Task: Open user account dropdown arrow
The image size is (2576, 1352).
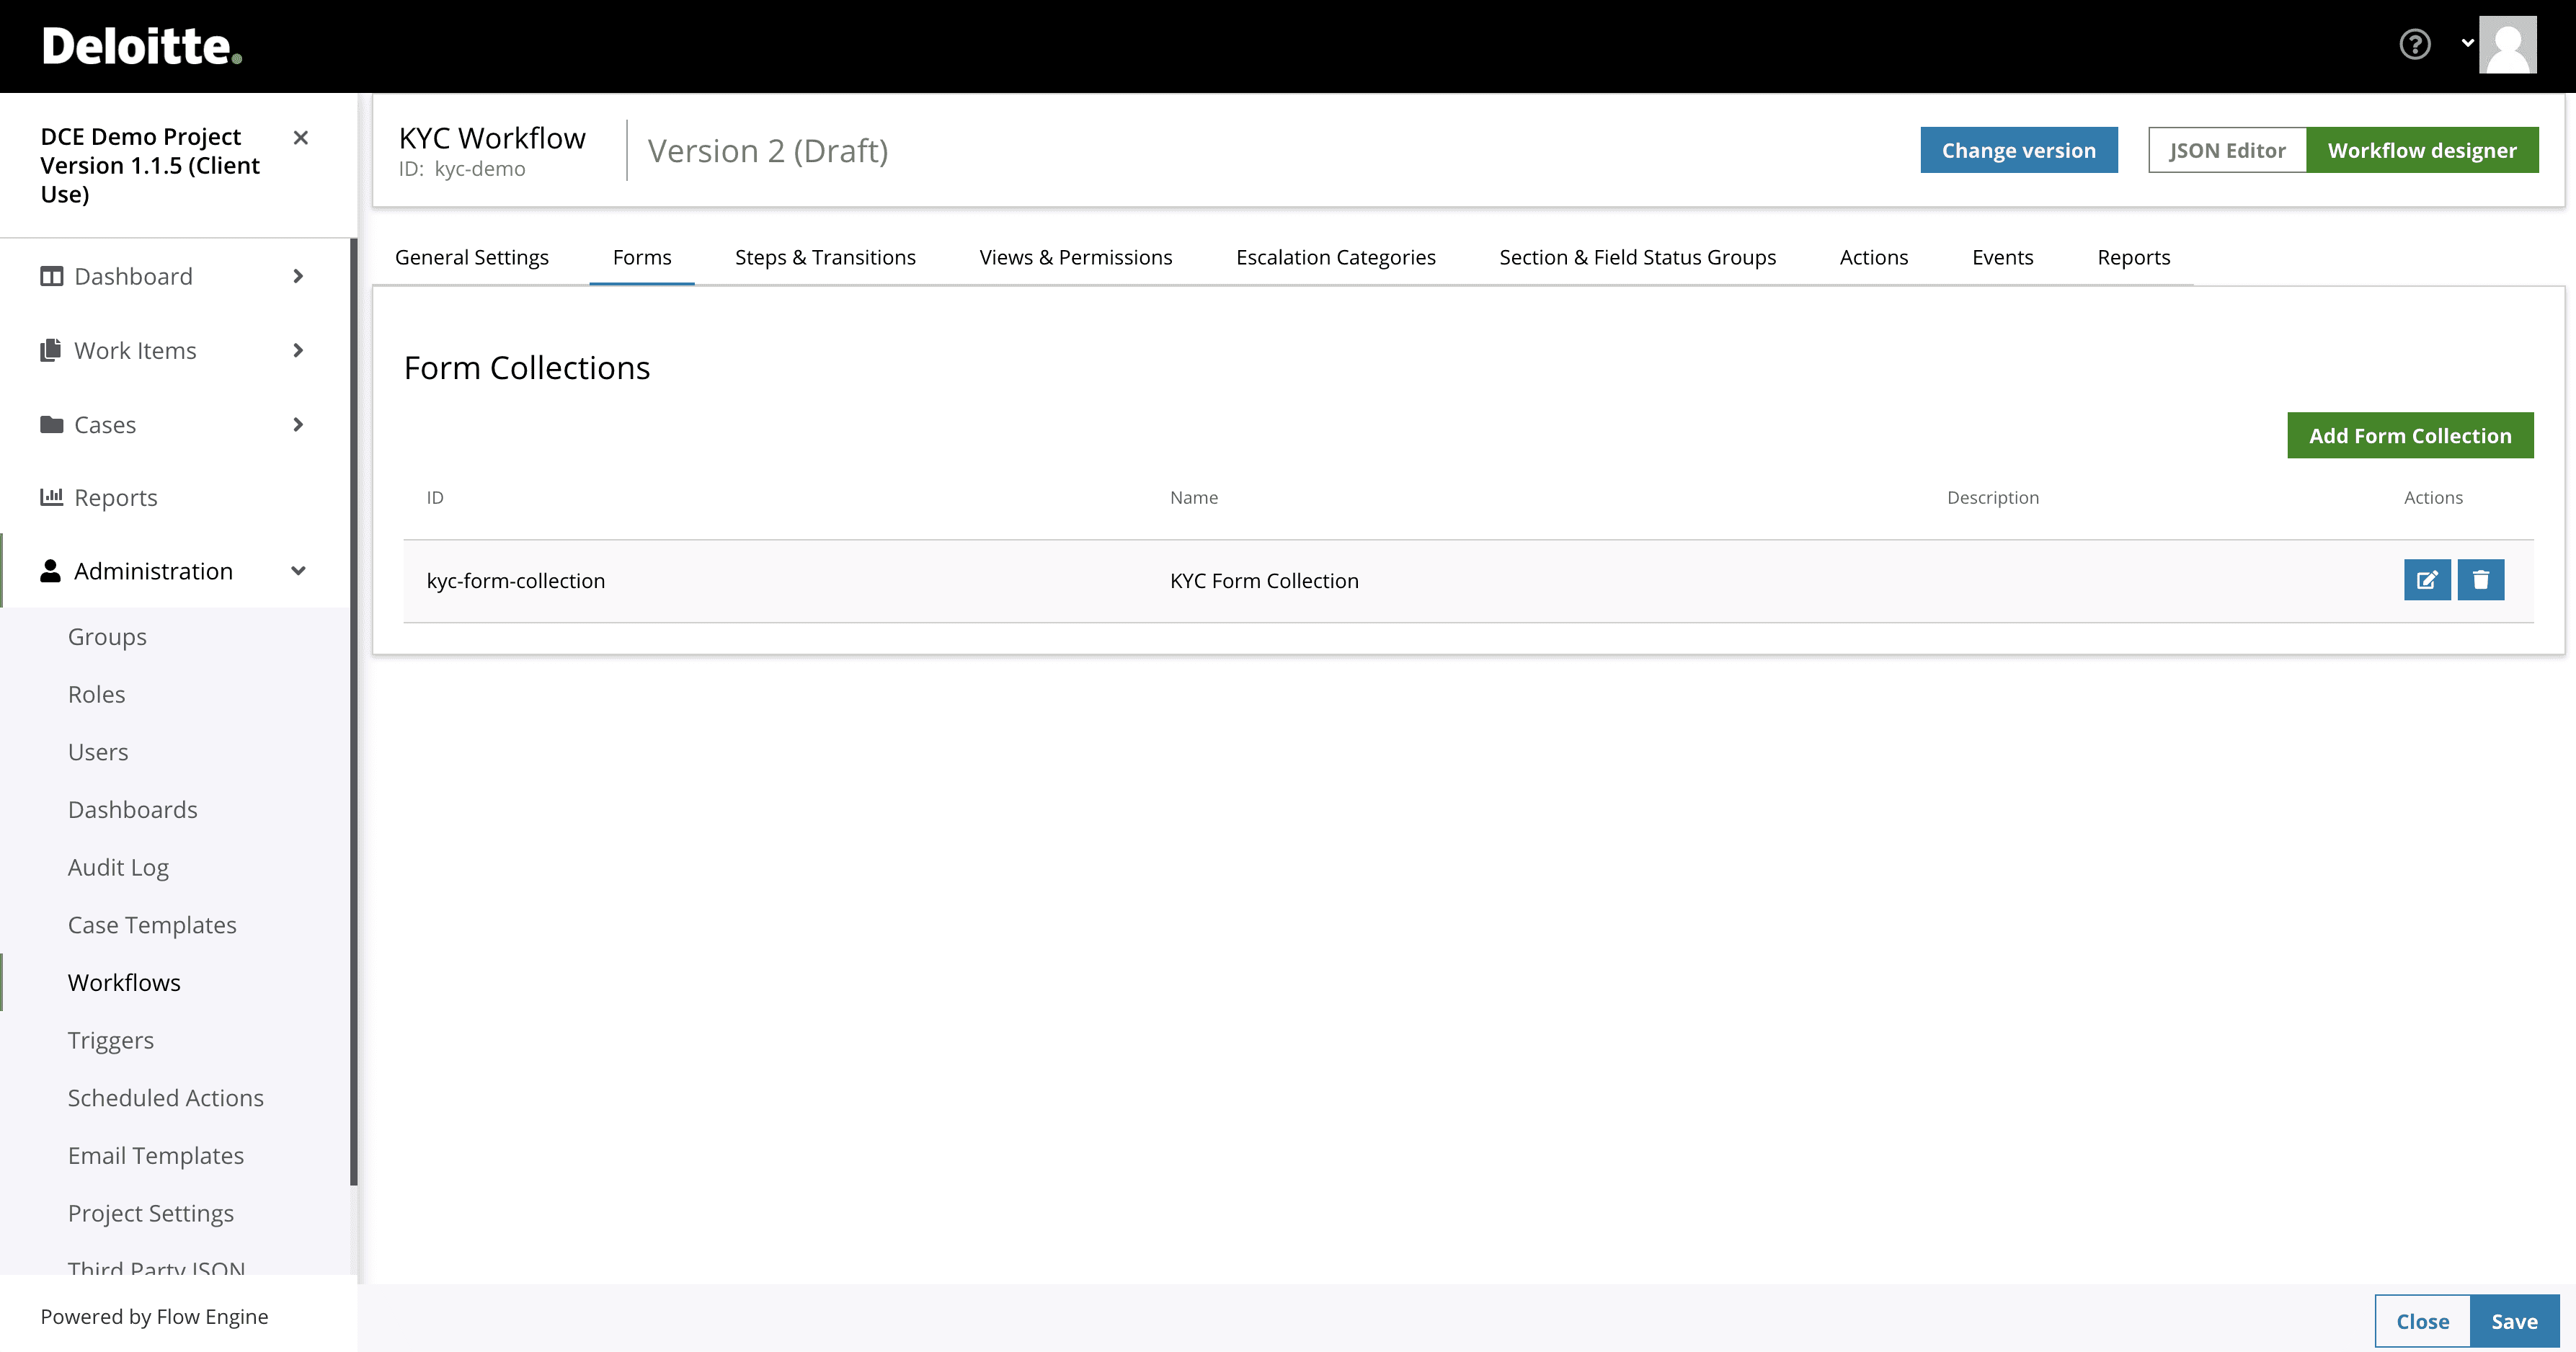Action: coord(2467,43)
